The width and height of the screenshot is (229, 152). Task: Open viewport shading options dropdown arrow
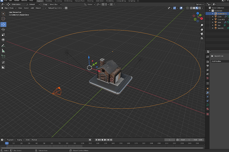tap(202, 8)
